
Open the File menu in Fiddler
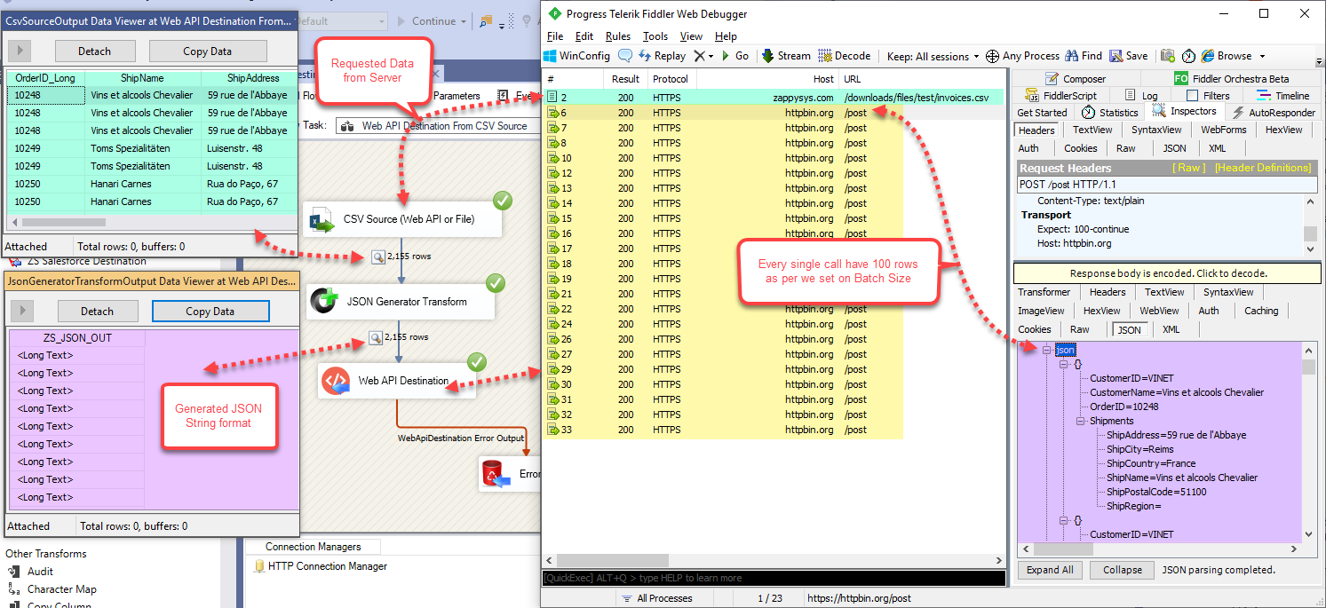tap(555, 36)
